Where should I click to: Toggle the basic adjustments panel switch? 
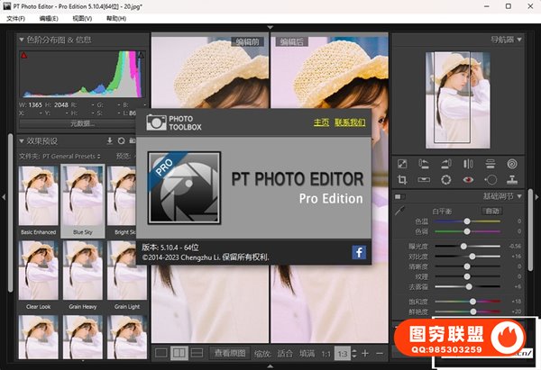click(399, 195)
